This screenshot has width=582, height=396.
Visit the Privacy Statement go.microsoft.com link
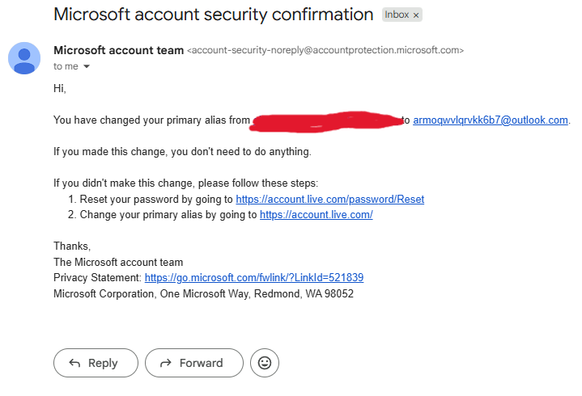pyautogui.click(x=253, y=277)
